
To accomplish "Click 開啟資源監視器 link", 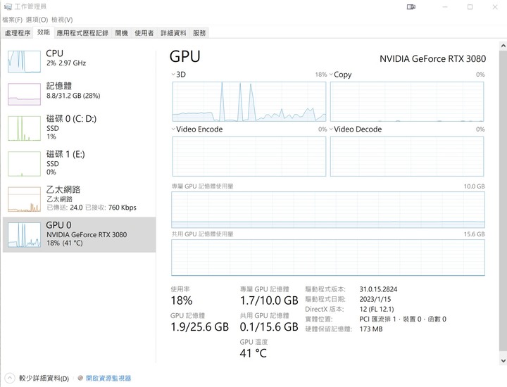I will click(x=108, y=378).
